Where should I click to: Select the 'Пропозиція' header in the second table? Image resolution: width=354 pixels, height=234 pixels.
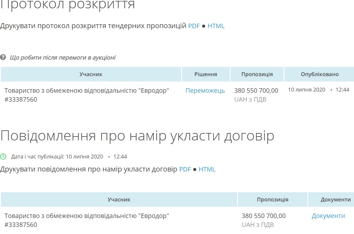click(x=273, y=200)
